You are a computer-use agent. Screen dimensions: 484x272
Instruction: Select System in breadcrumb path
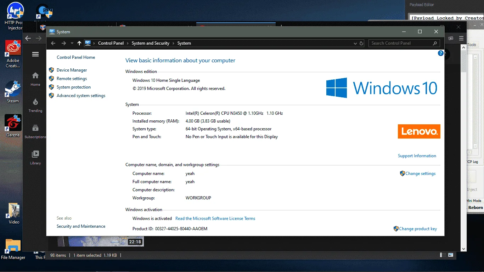coord(184,43)
